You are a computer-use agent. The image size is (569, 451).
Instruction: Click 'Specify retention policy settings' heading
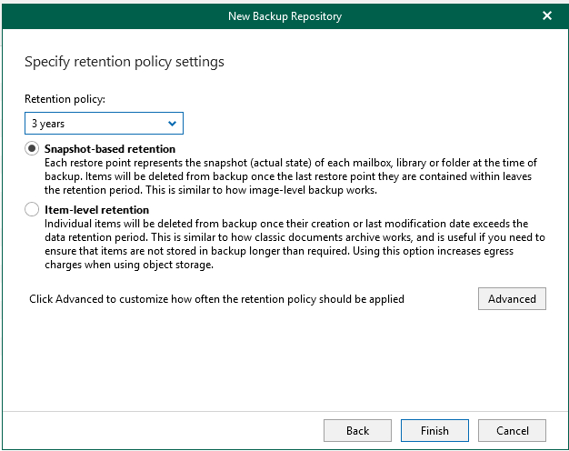tap(125, 62)
